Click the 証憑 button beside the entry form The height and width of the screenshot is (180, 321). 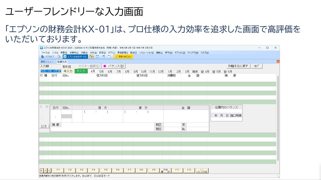click(x=44, y=126)
